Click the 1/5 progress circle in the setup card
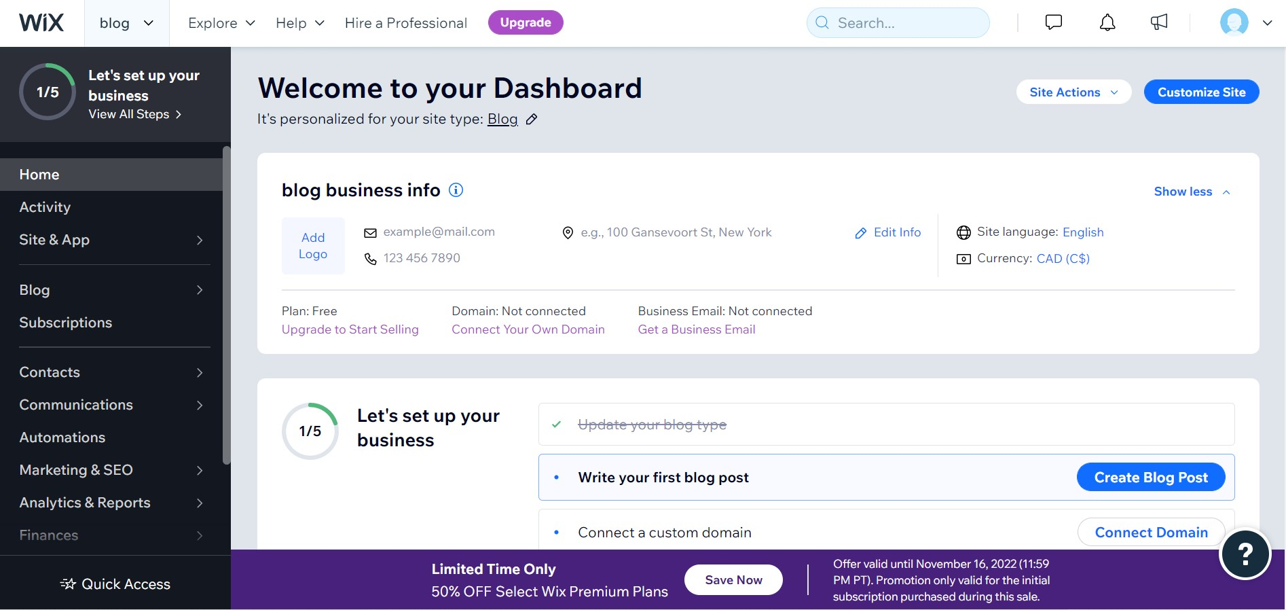The image size is (1286, 610). pyautogui.click(x=310, y=431)
